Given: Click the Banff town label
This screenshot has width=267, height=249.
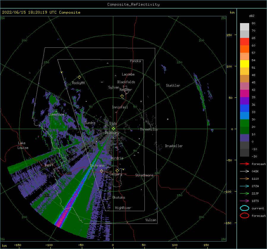Looking at the screenshot, I should (49, 165).
